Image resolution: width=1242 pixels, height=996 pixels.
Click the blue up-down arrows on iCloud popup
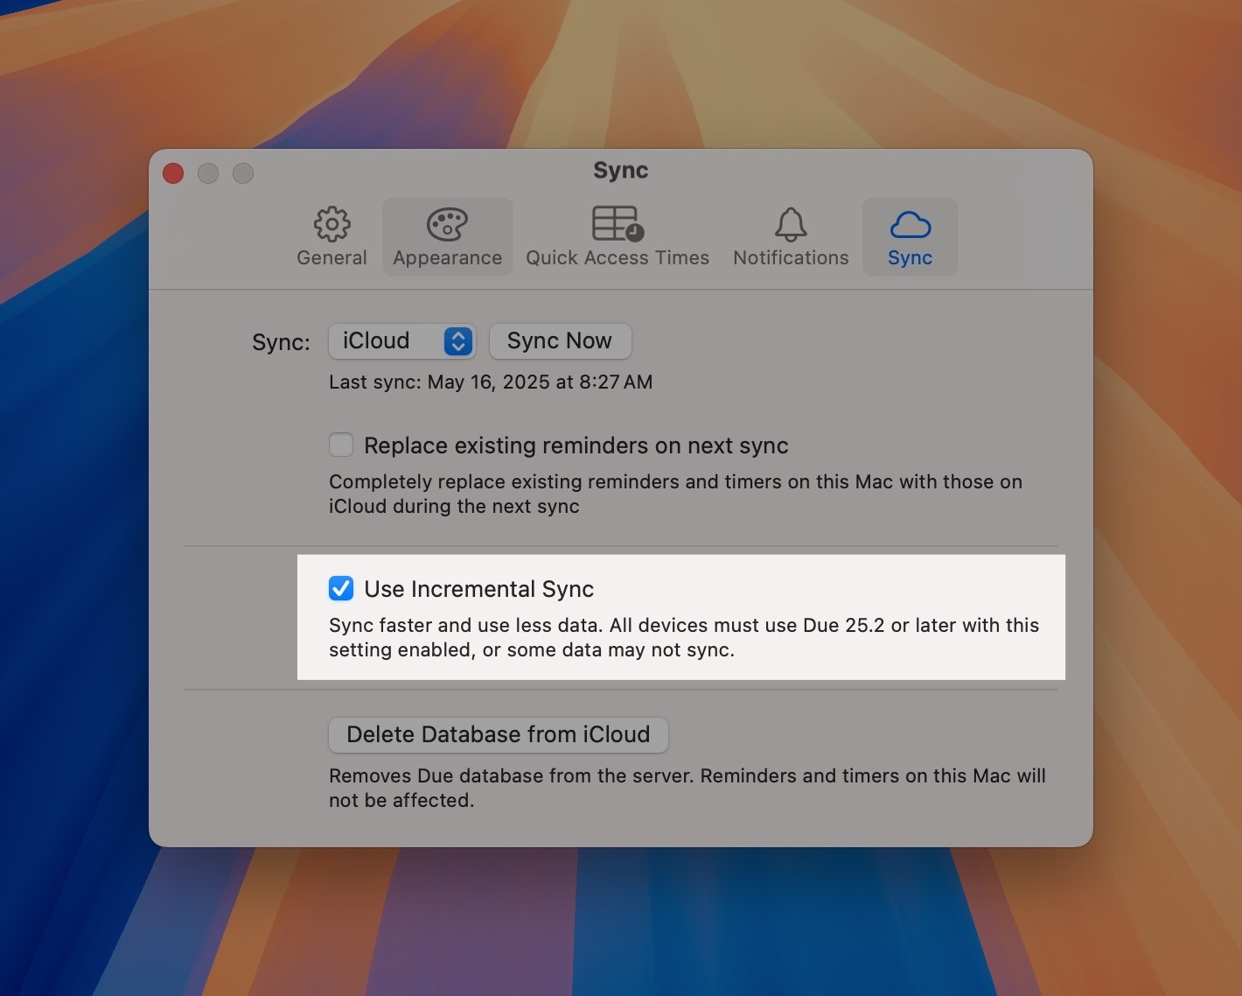(x=457, y=340)
